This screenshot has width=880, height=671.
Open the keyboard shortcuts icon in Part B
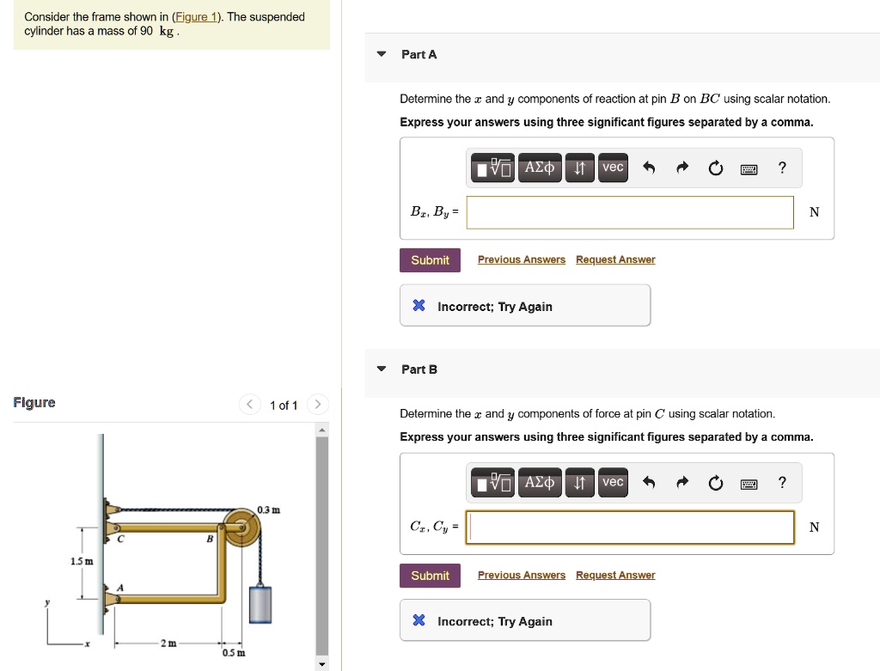[x=748, y=483]
